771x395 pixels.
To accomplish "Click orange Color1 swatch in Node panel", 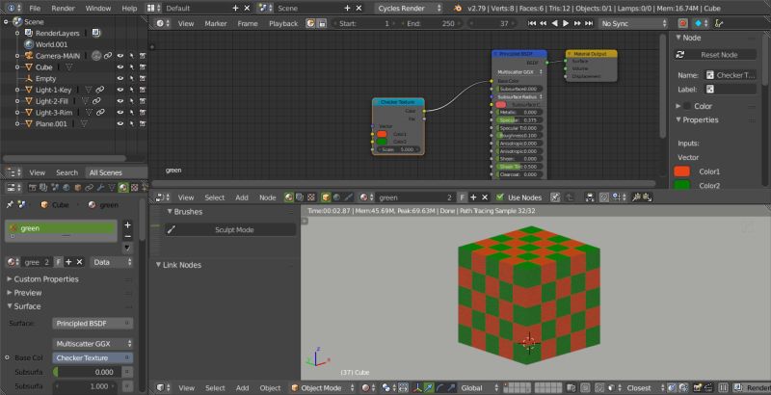I will coord(682,171).
